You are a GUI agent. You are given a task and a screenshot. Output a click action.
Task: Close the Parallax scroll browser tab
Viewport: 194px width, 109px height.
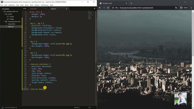[126, 3]
